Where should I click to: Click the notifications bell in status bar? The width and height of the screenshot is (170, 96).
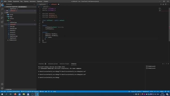coord(168,91)
